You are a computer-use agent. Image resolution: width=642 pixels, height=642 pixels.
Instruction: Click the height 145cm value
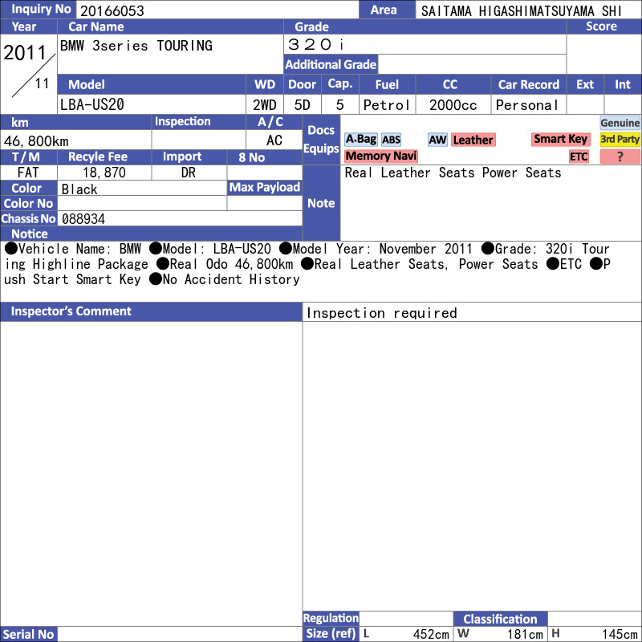(x=619, y=634)
